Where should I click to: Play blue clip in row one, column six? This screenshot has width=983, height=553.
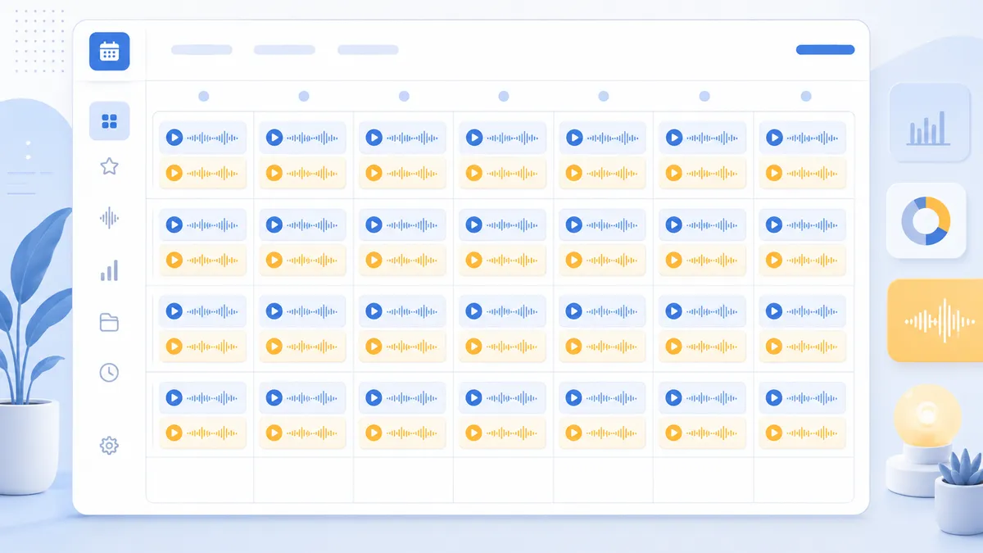(673, 138)
